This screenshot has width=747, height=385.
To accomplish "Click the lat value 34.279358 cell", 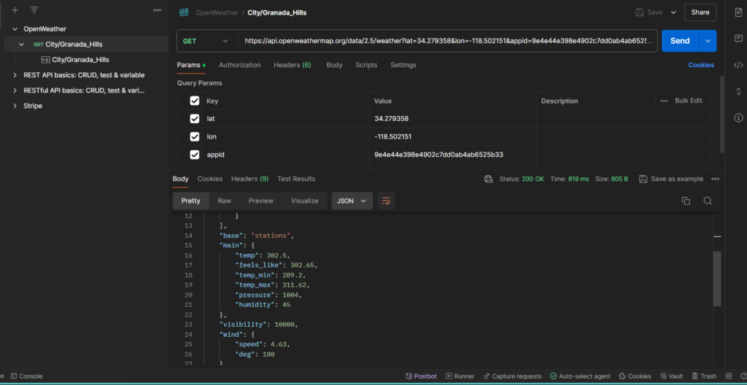I will [452, 119].
